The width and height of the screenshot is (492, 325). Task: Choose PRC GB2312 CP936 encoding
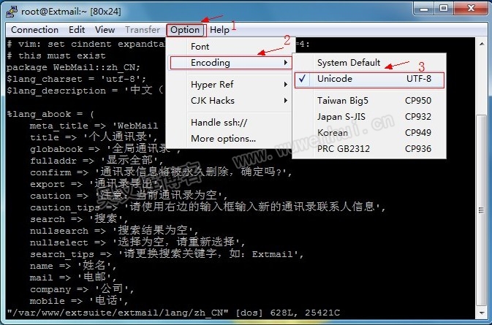pos(373,149)
